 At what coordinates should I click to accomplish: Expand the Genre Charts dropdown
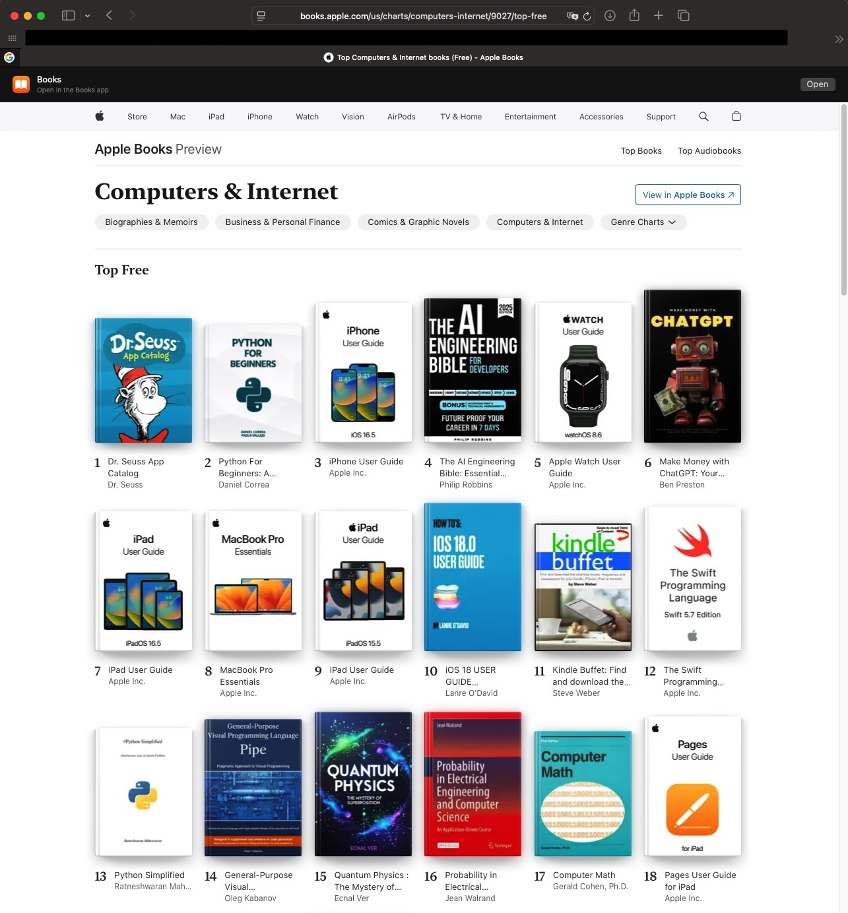(643, 222)
